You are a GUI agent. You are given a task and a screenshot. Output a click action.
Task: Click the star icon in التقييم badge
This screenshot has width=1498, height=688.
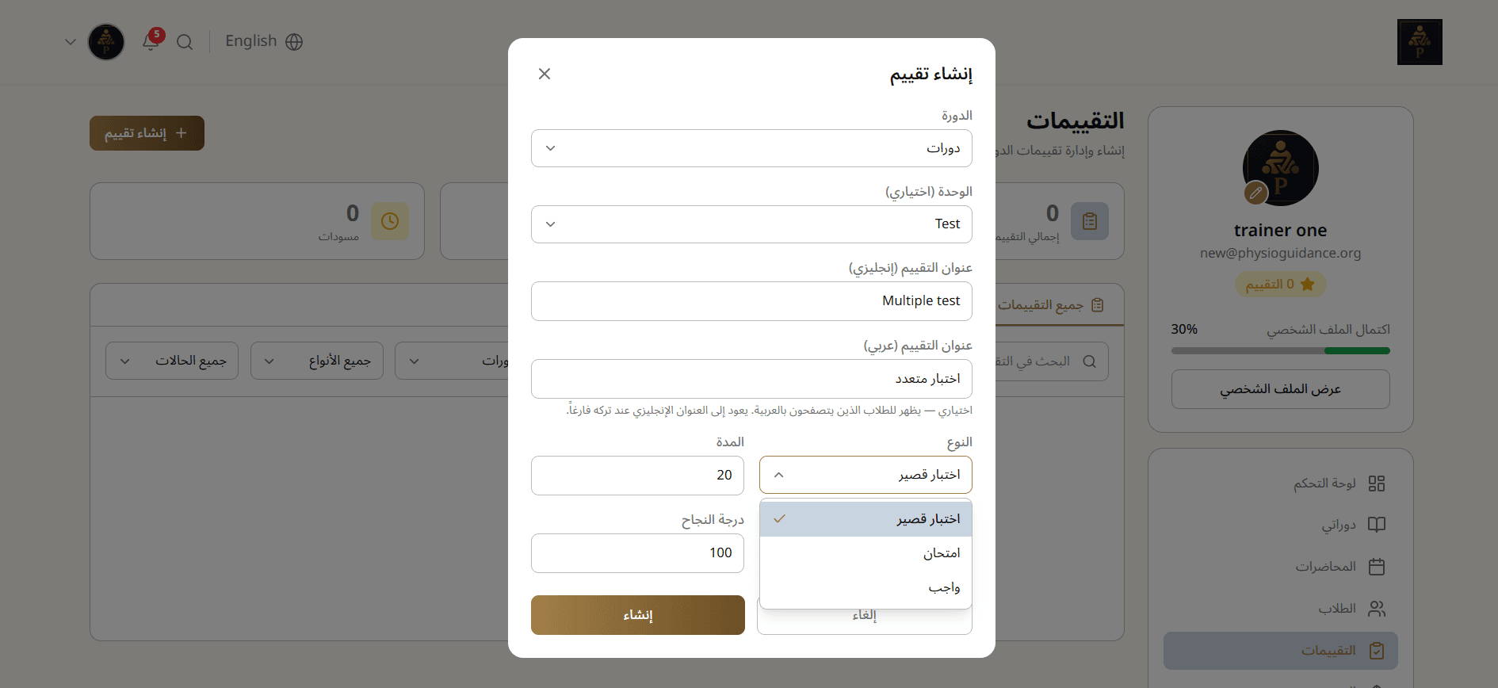pos(1308,284)
